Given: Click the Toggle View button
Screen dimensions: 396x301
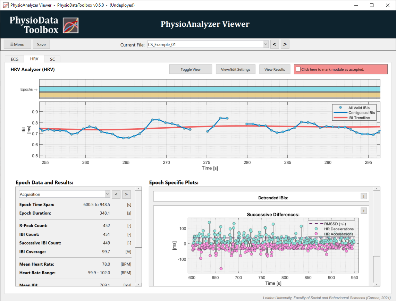Looking at the screenshot, I should 191,69.
